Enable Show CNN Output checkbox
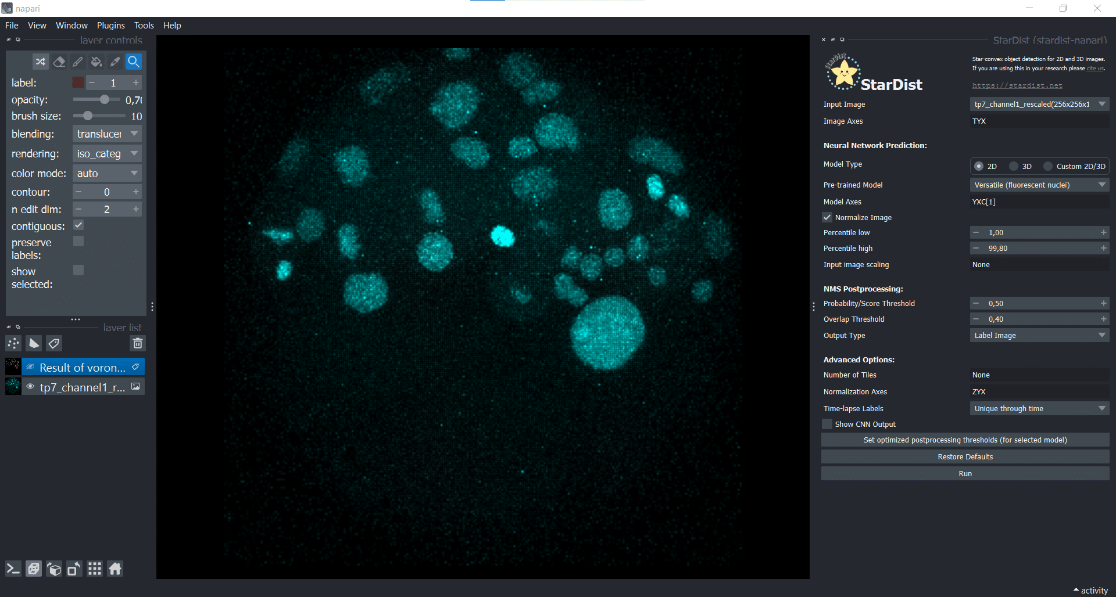1116x597 pixels. pos(827,424)
